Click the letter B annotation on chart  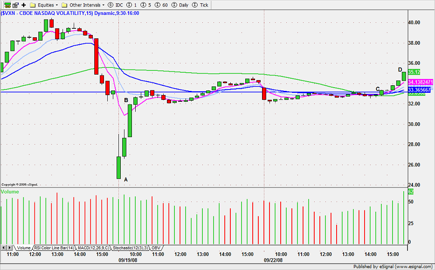(126, 100)
